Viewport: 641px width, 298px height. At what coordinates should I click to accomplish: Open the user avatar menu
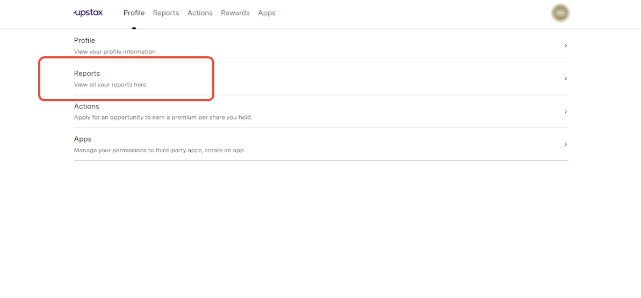pos(560,13)
